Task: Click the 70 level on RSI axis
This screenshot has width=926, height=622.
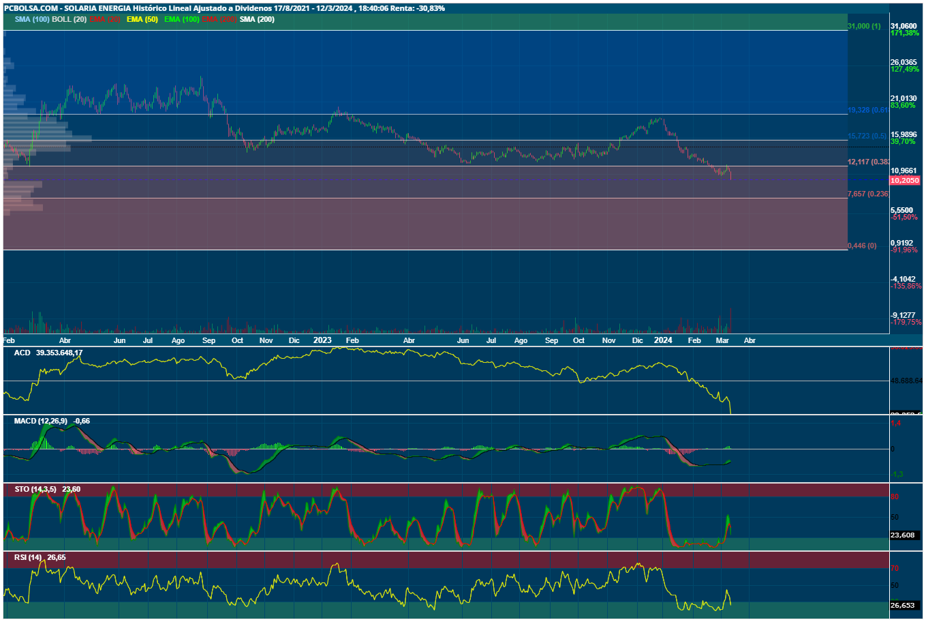Action: [x=895, y=568]
